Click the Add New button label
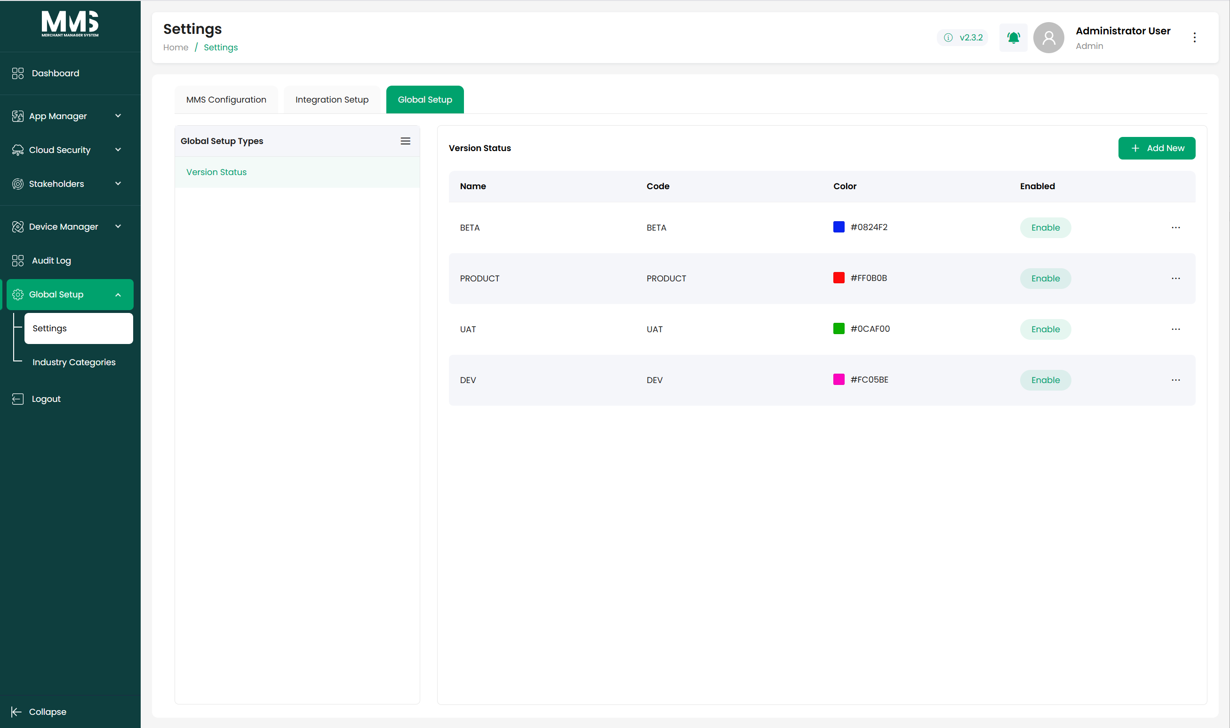Screen dimensions: 1230x728 click(1165, 148)
